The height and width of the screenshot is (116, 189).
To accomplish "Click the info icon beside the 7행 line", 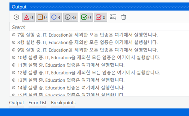I will point(14,35).
